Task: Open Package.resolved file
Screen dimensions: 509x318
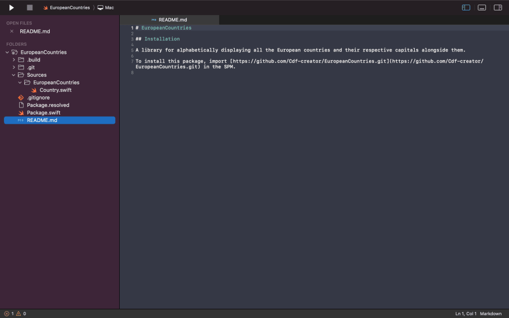Action: click(x=48, y=105)
